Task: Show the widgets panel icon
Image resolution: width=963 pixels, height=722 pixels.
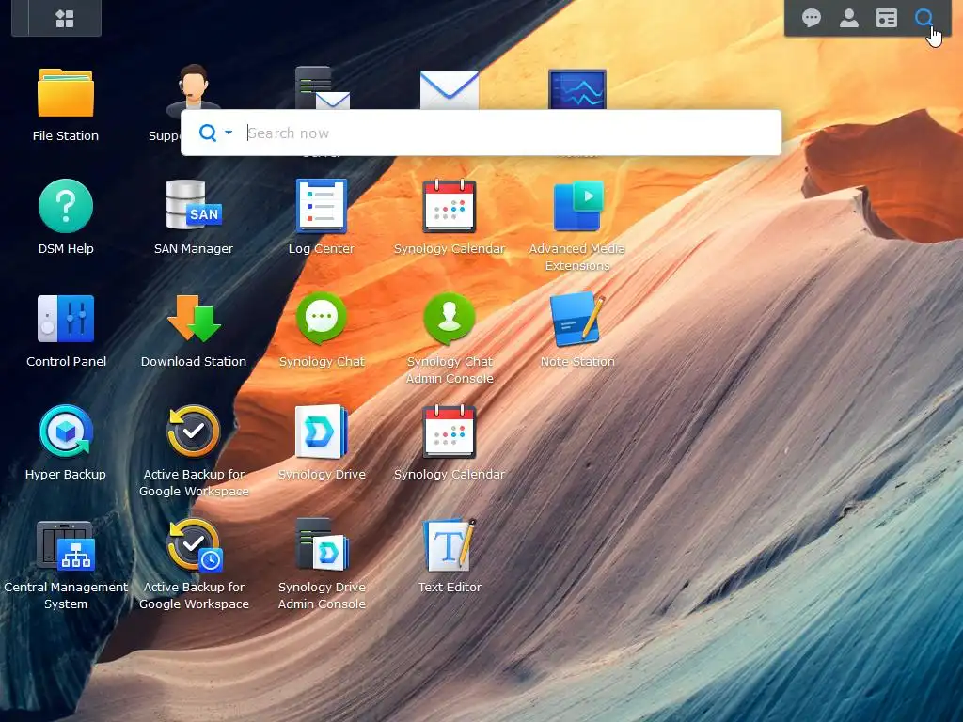Action: pos(886,18)
